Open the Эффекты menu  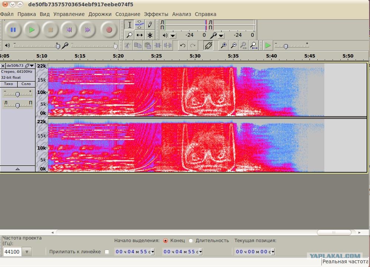[156, 14]
